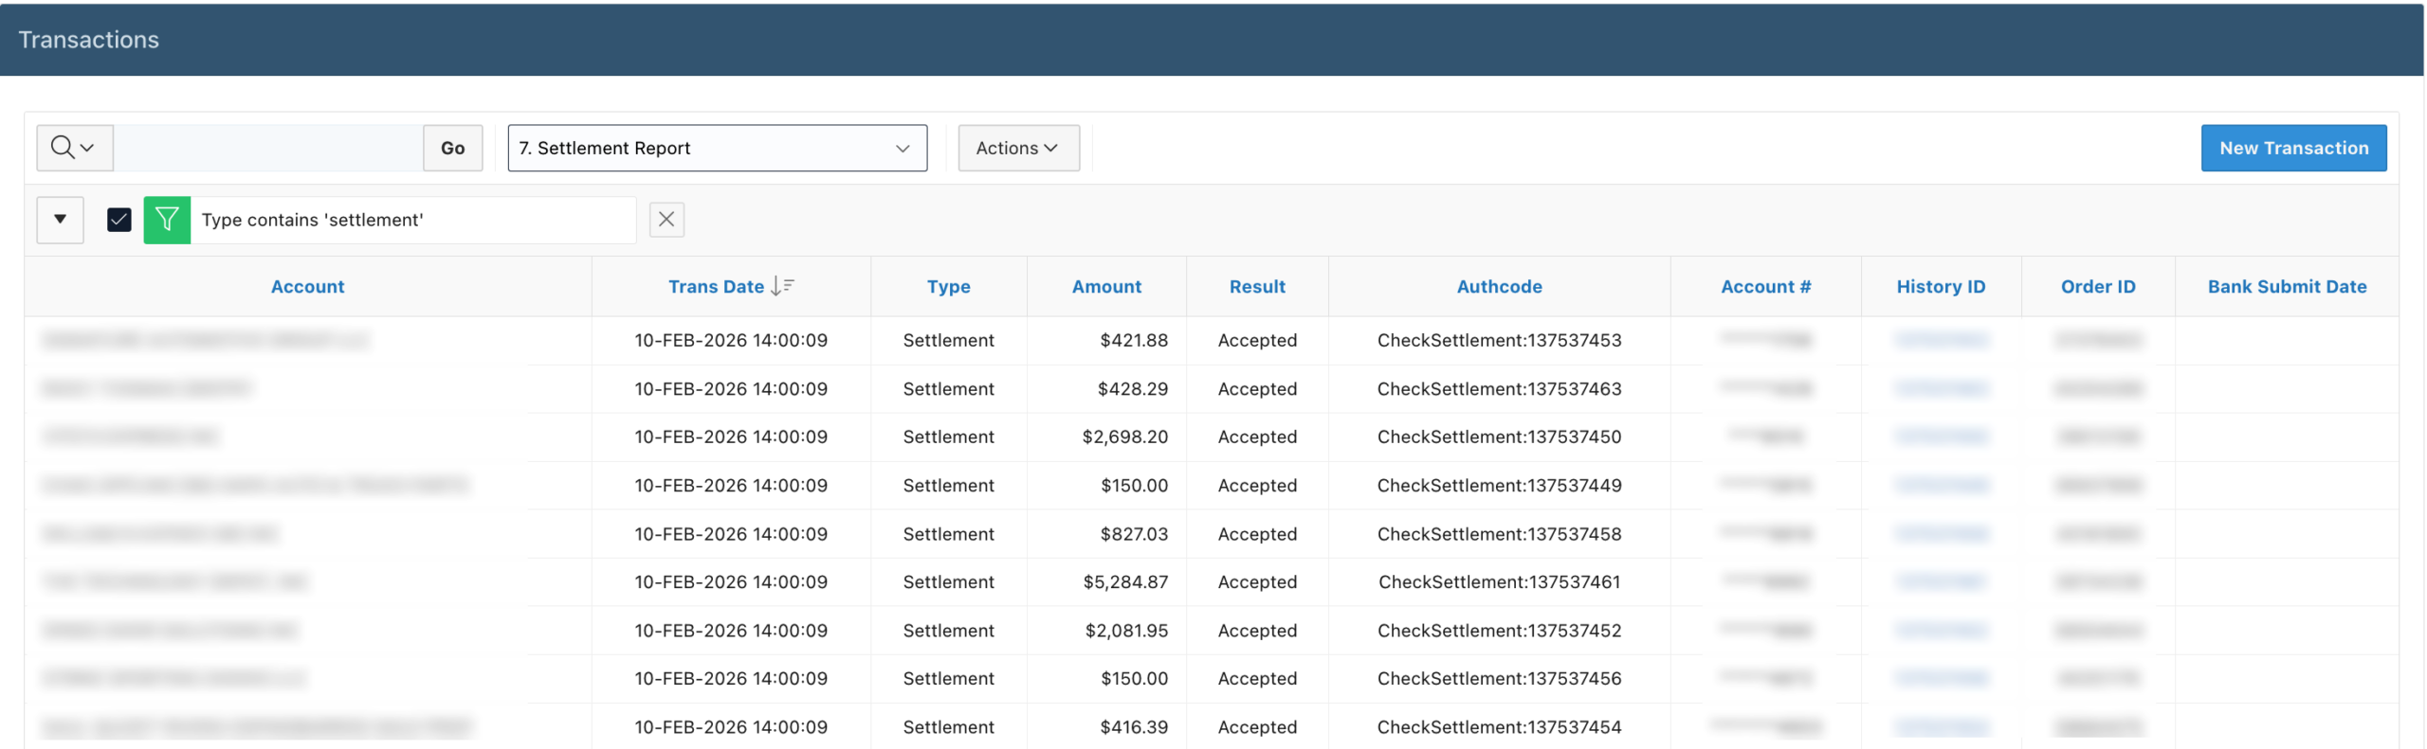The image size is (2427, 749).
Task: Click the Account column header
Action: point(307,286)
